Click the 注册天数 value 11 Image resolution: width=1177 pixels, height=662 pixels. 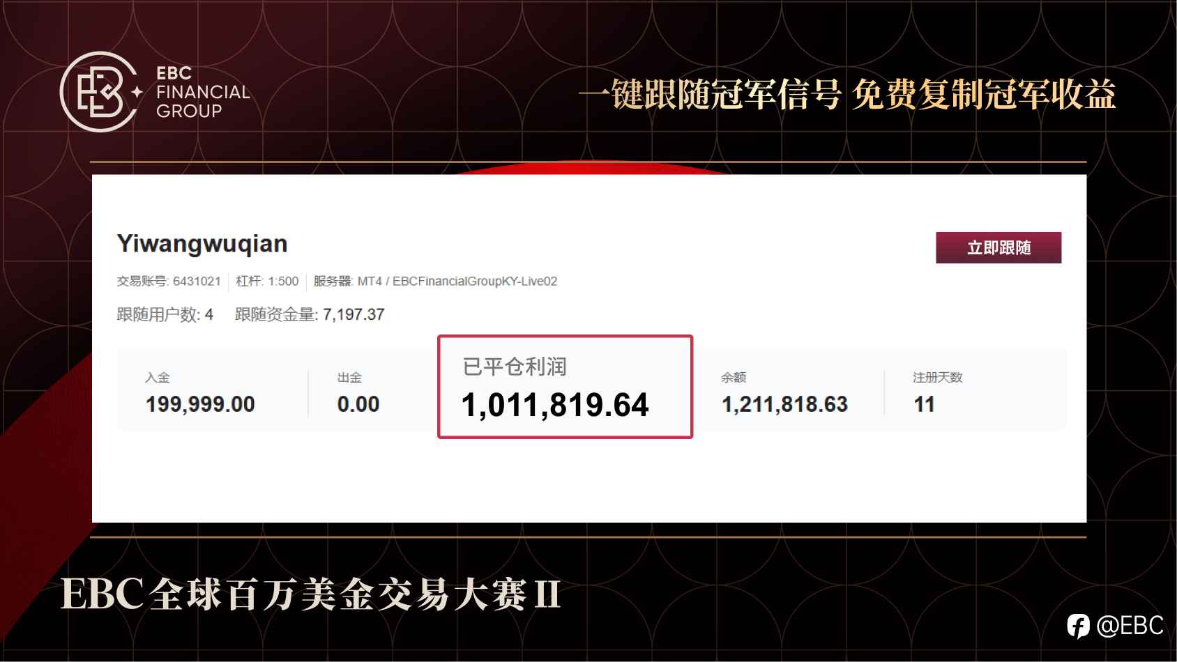(924, 404)
